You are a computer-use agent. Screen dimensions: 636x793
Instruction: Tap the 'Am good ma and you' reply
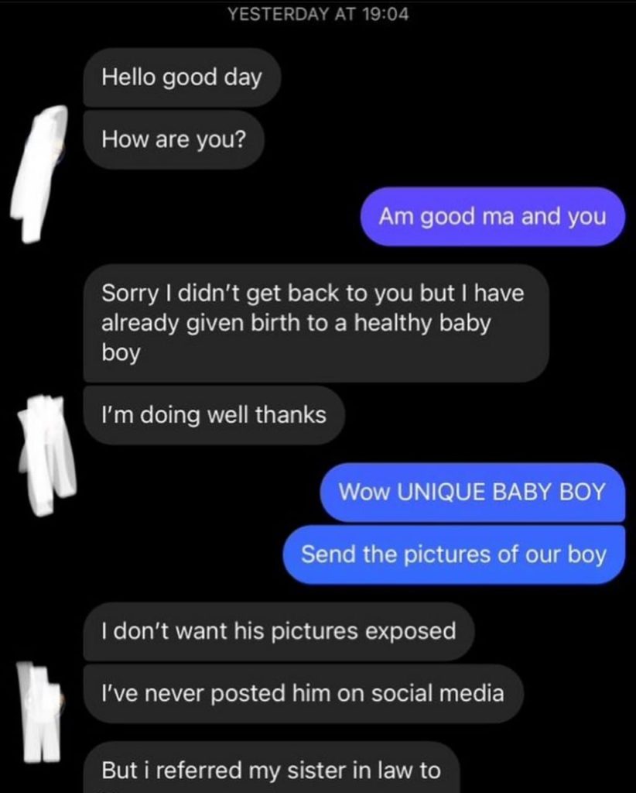click(493, 217)
